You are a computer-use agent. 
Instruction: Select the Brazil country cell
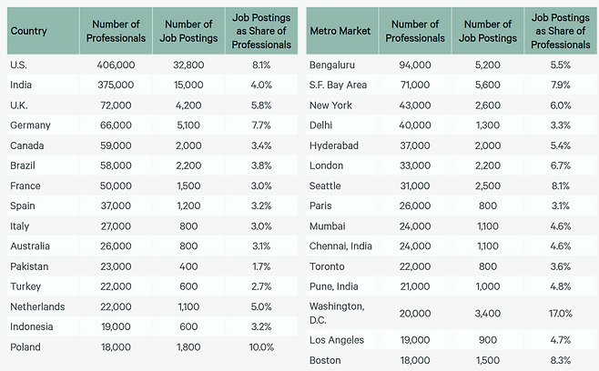click(24, 165)
